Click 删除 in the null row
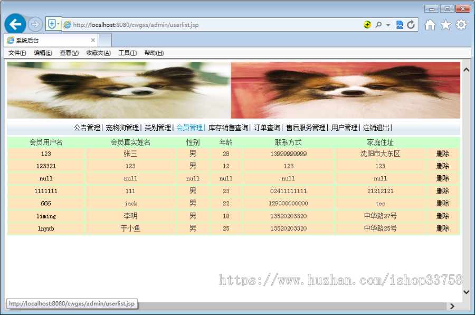Image resolution: width=475 pixels, height=315 pixels. (443, 178)
